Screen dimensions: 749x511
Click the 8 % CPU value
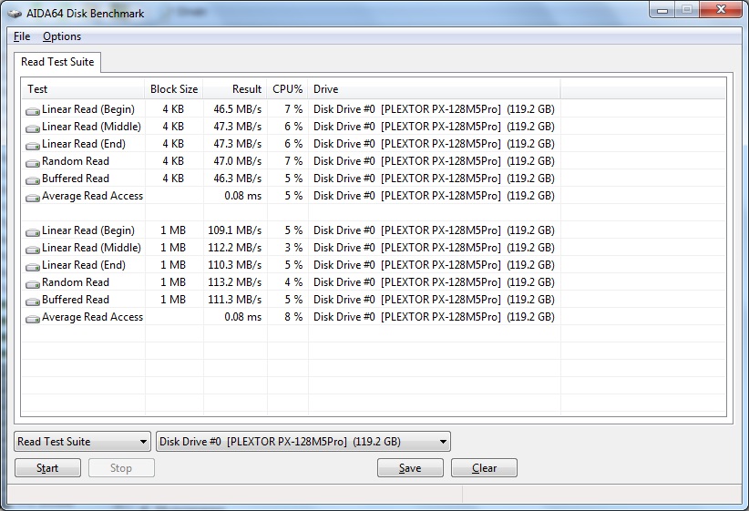[x=293, y=317]
